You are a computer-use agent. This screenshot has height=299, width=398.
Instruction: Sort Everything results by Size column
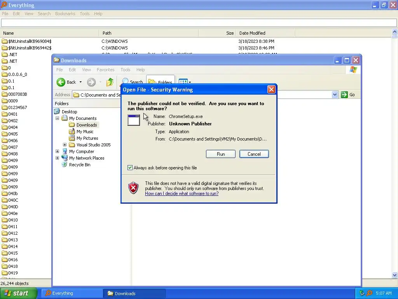pos(217,33)
